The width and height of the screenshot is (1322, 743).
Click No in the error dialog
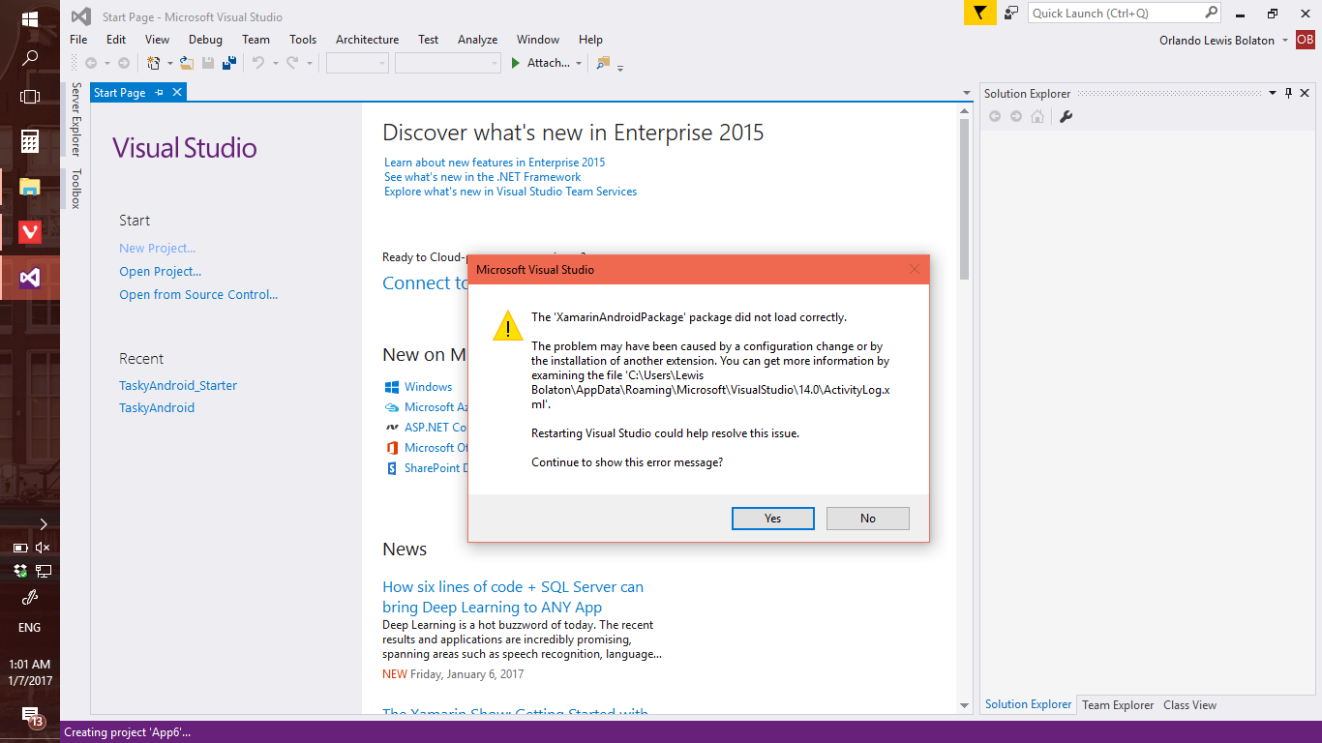tap(868, 519)
